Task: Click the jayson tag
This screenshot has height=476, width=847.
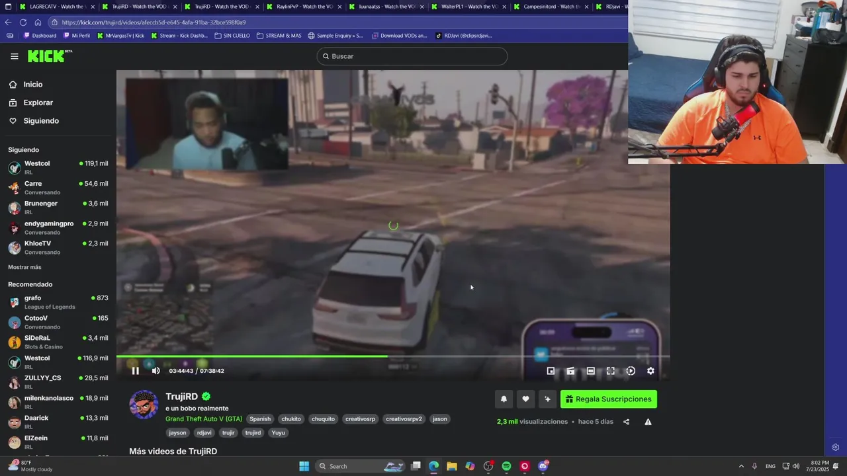Action: [x=177, y=433]
